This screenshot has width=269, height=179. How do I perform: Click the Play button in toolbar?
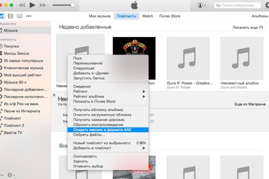[32, 5]
